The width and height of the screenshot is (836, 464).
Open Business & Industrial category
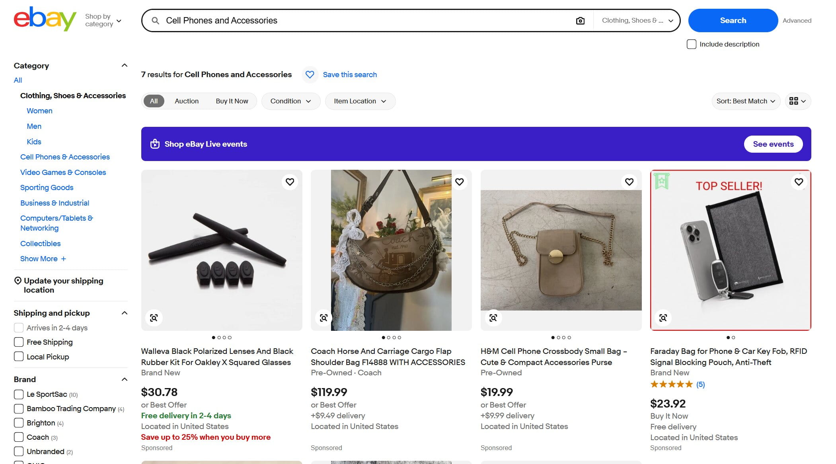click(x=55, y=203)
